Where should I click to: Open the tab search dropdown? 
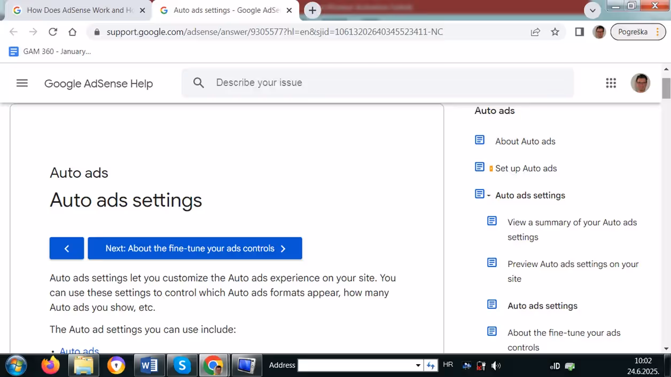point(592,10)
